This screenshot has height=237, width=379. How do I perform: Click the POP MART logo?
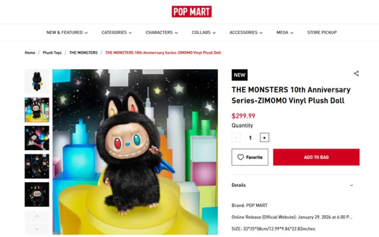[x=191, y=11]
